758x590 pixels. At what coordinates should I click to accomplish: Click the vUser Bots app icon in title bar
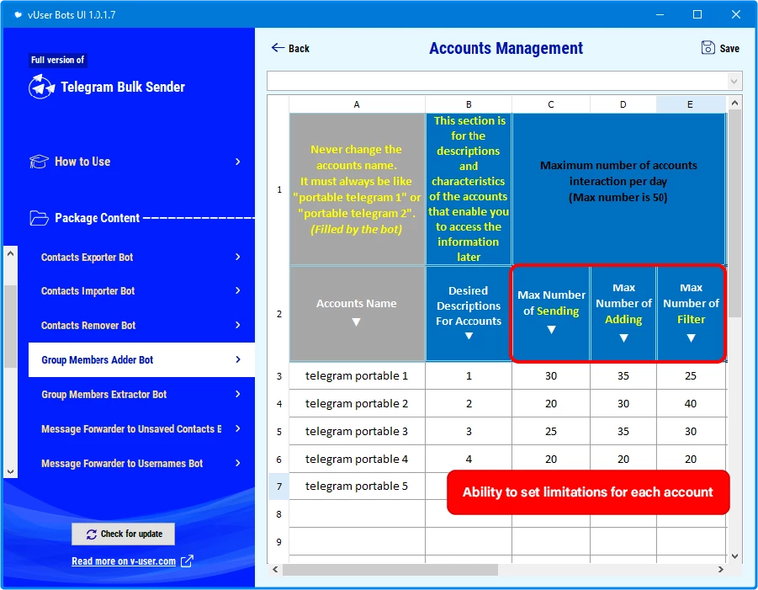click(18, 14)
